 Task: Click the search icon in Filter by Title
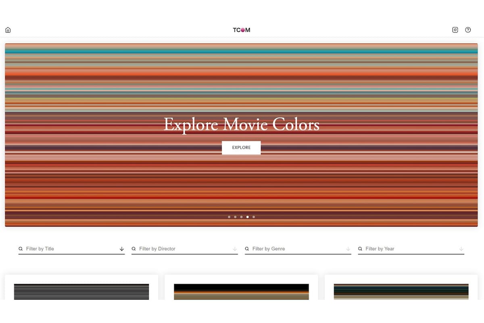click(21, 249)
